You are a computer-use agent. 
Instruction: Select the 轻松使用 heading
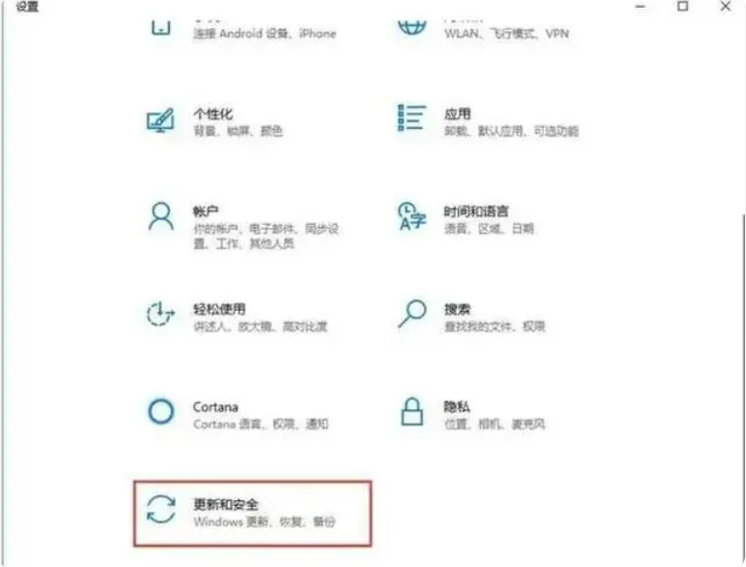coord(219,309)
